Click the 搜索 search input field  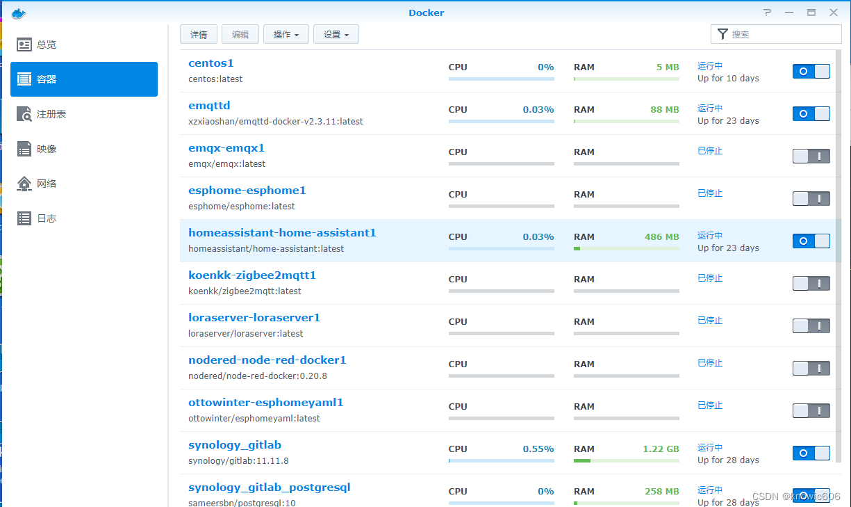point(776,34)
